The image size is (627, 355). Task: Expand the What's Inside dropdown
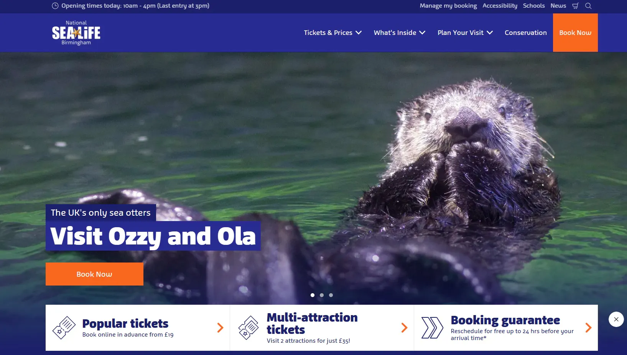tap(400, 33)
